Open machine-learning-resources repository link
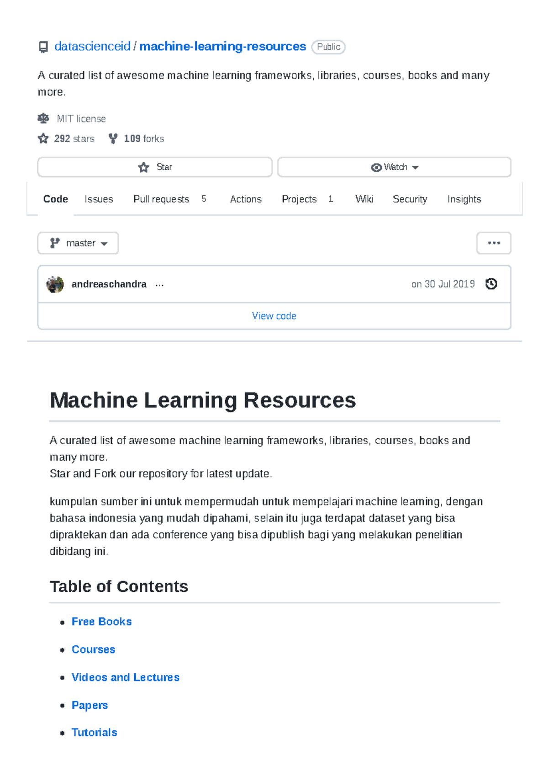The height and width of the screenshot is (776, 548). 222,47
